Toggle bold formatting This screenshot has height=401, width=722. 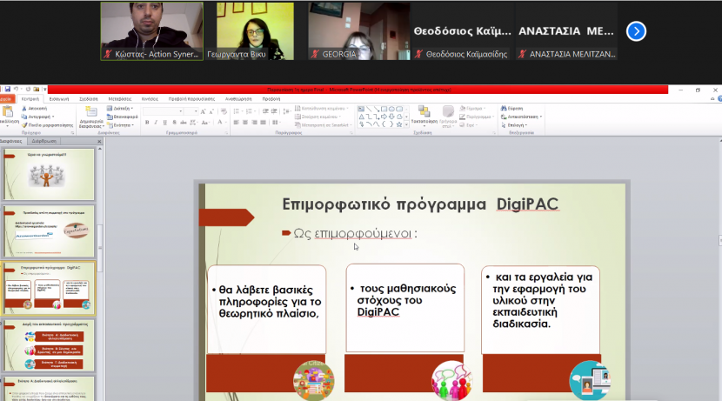pyautogui.click(x=147, y=123)
